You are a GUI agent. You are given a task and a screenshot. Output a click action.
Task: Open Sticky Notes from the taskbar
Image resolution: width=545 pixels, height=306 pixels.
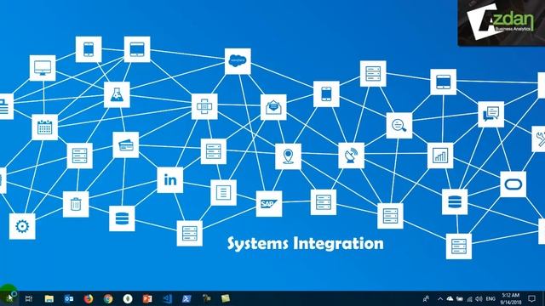226,298
